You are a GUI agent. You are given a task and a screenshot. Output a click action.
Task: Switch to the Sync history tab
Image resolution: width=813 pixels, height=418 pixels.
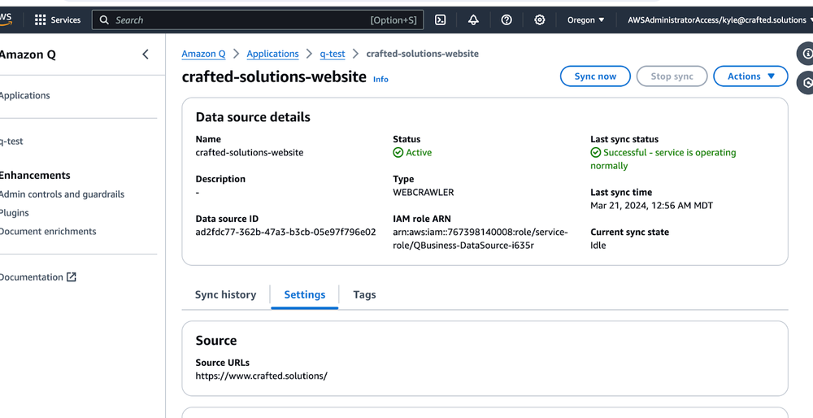click(225, 295)
